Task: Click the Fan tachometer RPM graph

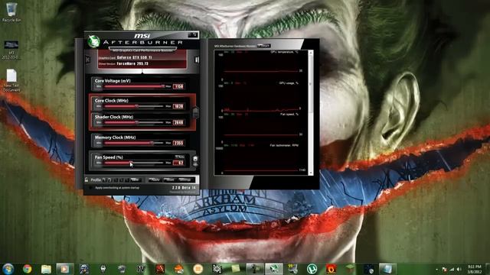Action: click(261, 159)
